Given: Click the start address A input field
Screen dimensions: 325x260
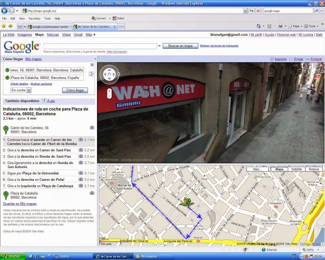Looking at the screenshot, I should (x=47, y=70).
